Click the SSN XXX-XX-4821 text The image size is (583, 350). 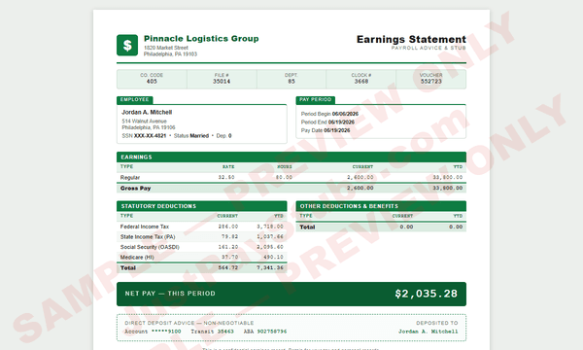pos(144,136)
